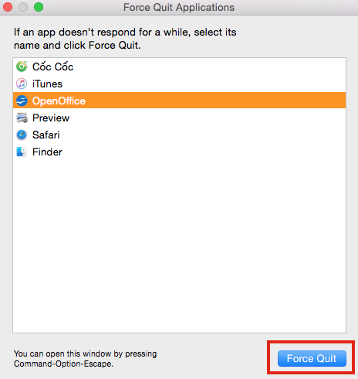Screen dimensions: 358x379
Task: Click the iTunes music note icon
Action: click(22, 84)
